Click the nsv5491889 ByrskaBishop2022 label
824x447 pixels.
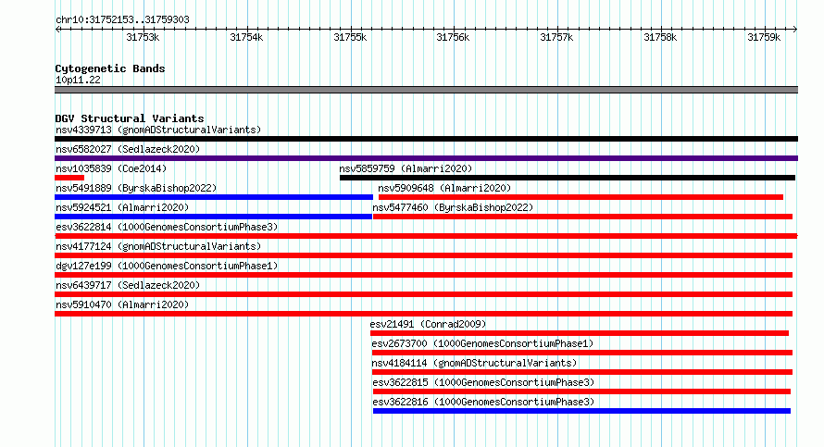pos(136,188)
